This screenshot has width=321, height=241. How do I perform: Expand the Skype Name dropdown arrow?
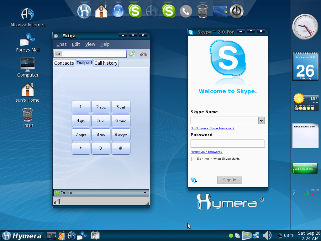(261, 120)
